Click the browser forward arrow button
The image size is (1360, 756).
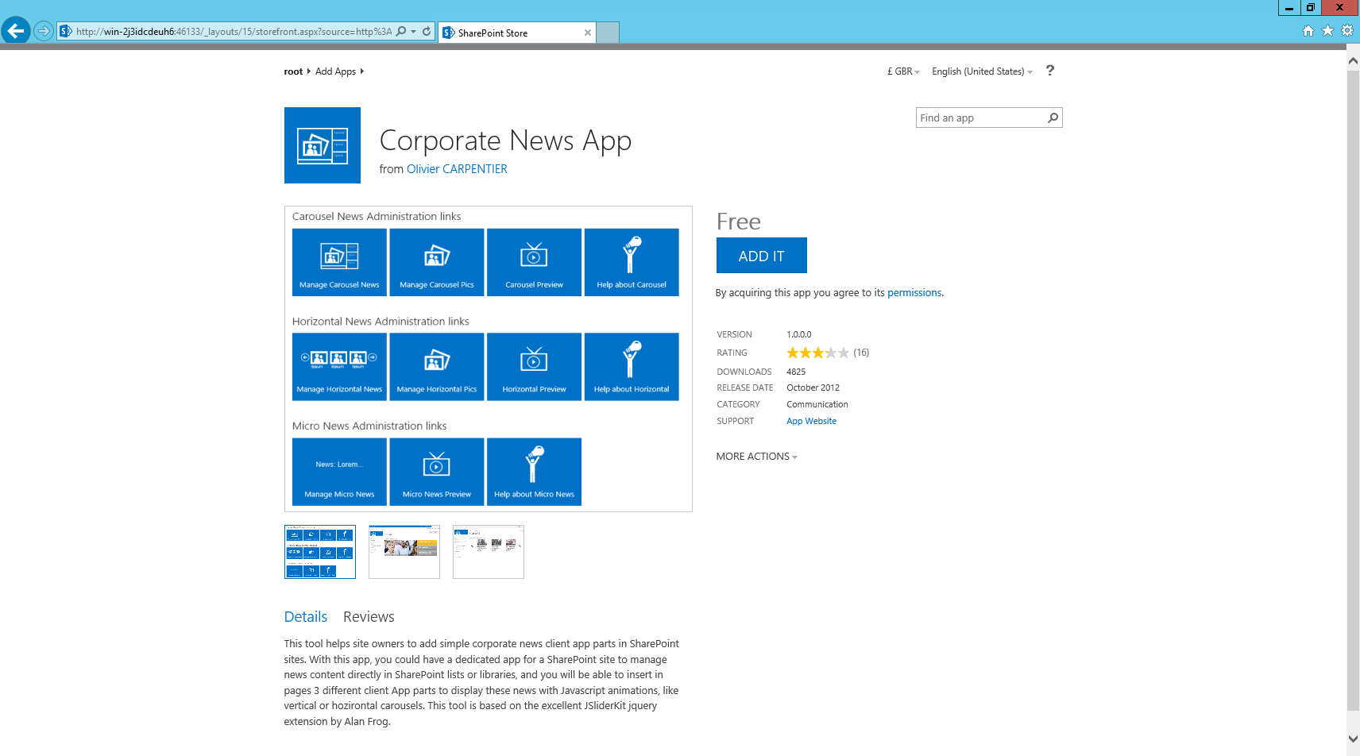pos(44,32)
